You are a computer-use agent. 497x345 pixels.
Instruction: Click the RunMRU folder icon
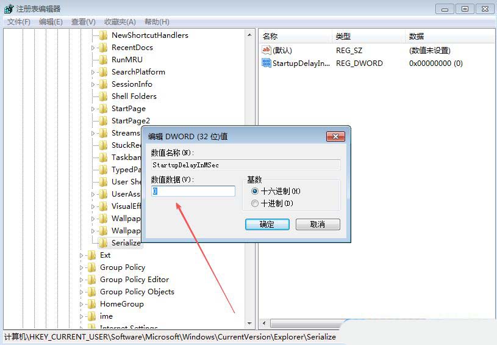coord(103,60)
